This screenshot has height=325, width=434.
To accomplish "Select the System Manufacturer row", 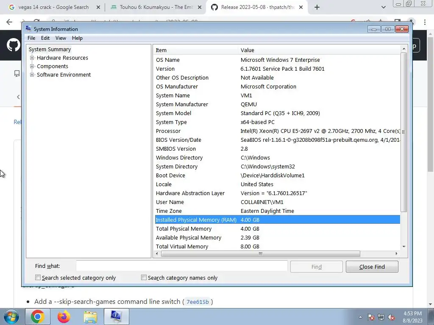I will pyautogui.click(x=277, y=105).
